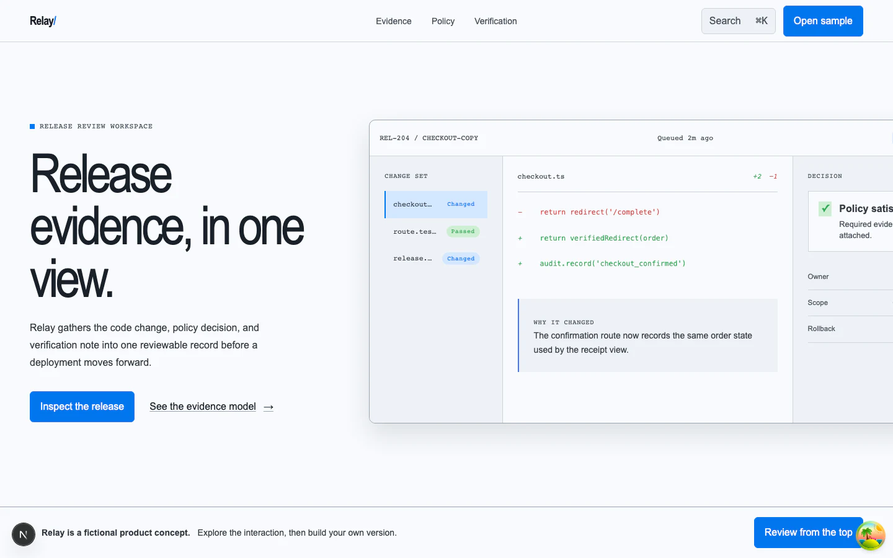
Task: Click the Queued 2m ago status text
Action: [685, 138]
